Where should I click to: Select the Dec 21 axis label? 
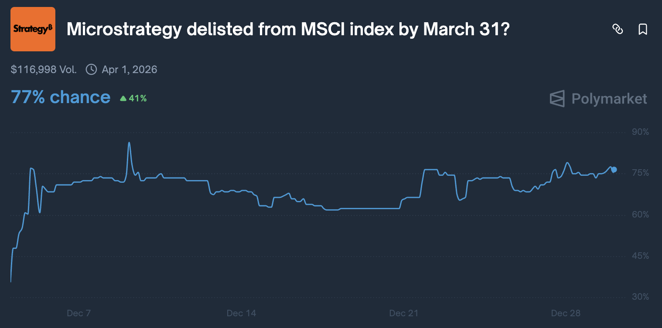coord(403,313)
